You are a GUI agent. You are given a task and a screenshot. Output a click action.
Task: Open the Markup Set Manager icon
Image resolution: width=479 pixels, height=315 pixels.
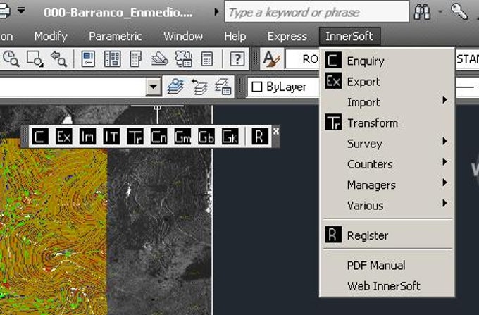[x=184, y=58]
